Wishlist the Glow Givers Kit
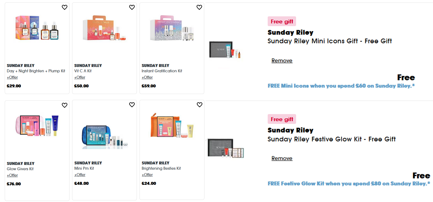This screenshot has height=202, width=433. 64,105
